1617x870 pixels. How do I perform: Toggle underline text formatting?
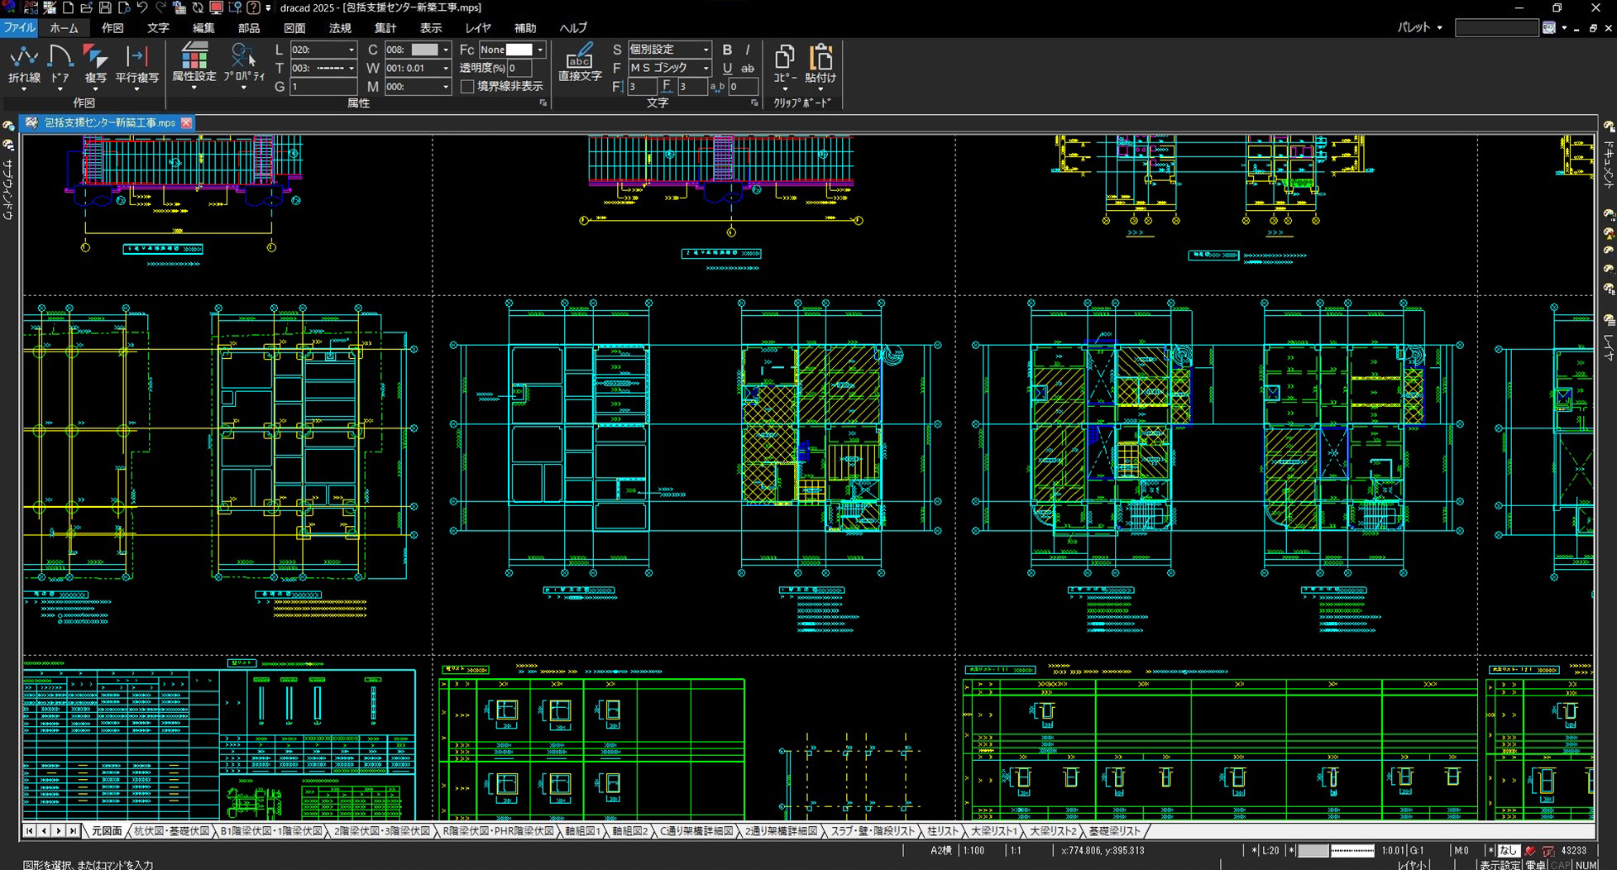[727, 69]
